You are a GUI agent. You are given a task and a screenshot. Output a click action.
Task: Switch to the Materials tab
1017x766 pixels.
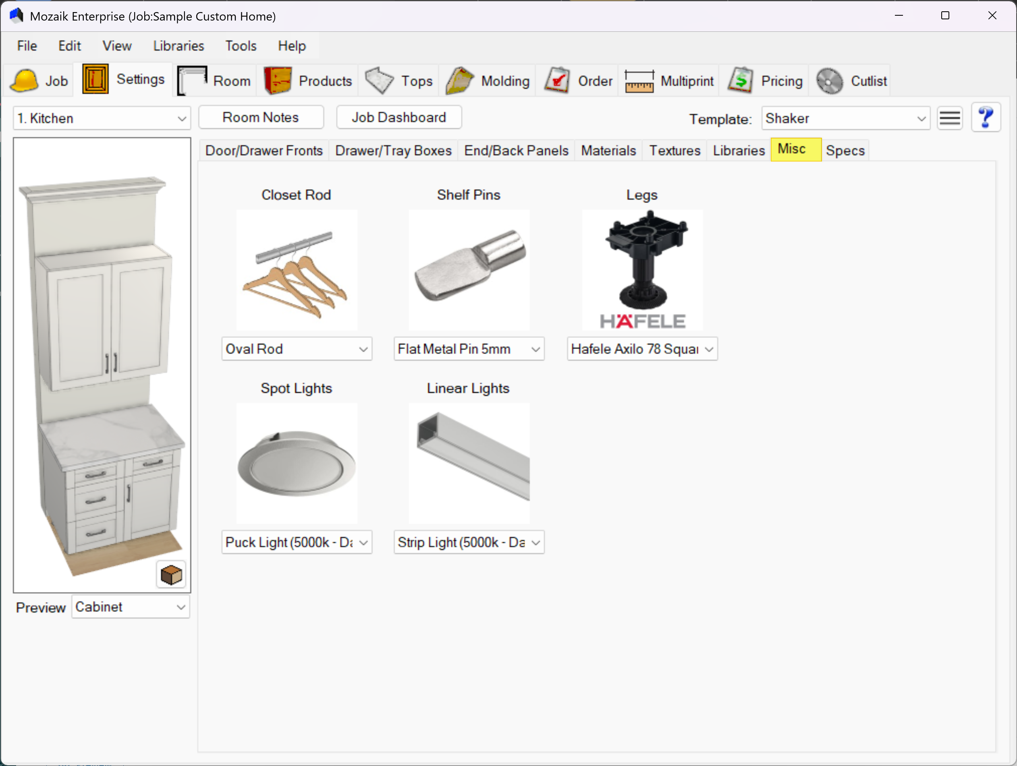[608, 151]
